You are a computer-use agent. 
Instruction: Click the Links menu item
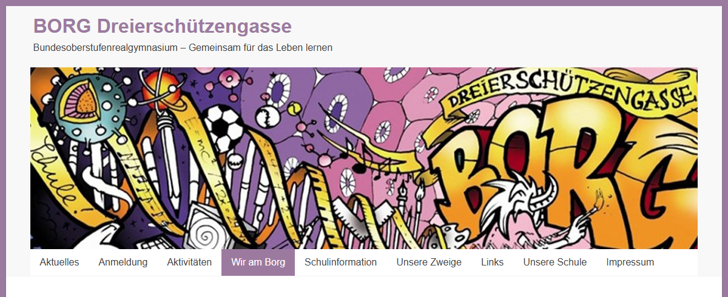[x=493, y=262]
